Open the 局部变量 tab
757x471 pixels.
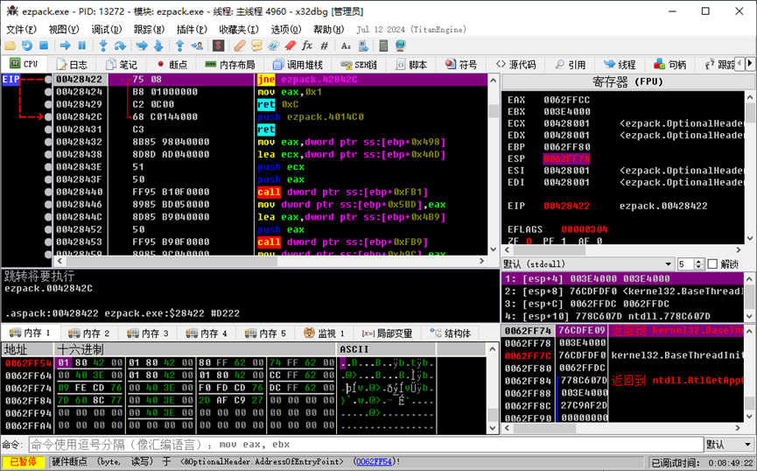pos(388,333)
